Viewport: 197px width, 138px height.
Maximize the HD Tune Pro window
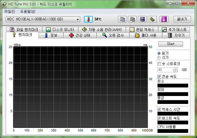[178, 3]
